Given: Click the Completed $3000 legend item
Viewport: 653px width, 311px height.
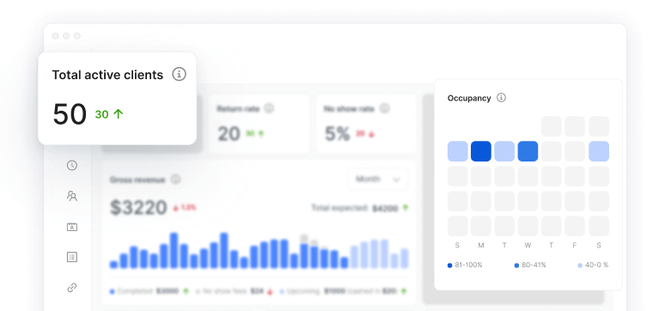Looking at the screenshot, I should coord(150,291).
